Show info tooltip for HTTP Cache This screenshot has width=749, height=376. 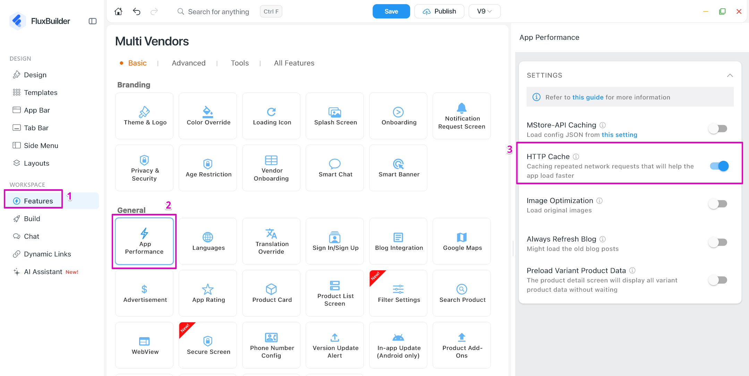coord(576,157)
